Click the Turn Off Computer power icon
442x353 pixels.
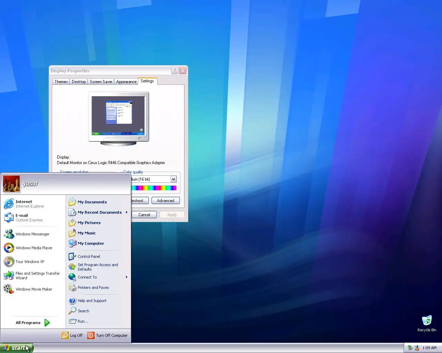coord(90,335)
